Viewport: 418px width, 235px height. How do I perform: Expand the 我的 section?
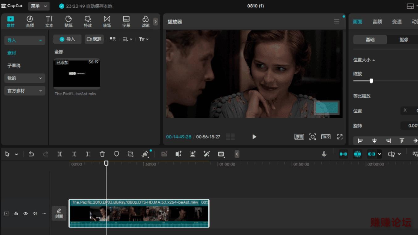tap(25, 78)
